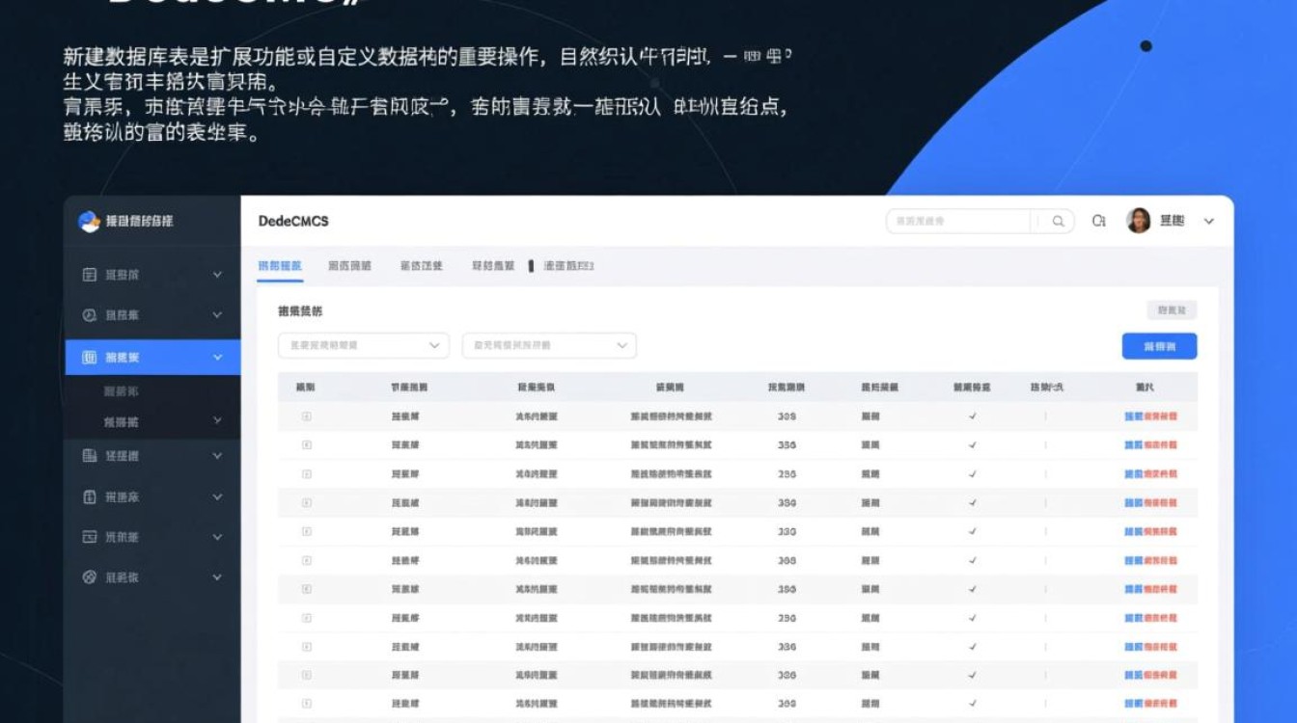Open the left filter dropdown above the table
Image resolution: width=1297 pixels, height=723 pixels.
pyautogui.click(x=362, y=345)
